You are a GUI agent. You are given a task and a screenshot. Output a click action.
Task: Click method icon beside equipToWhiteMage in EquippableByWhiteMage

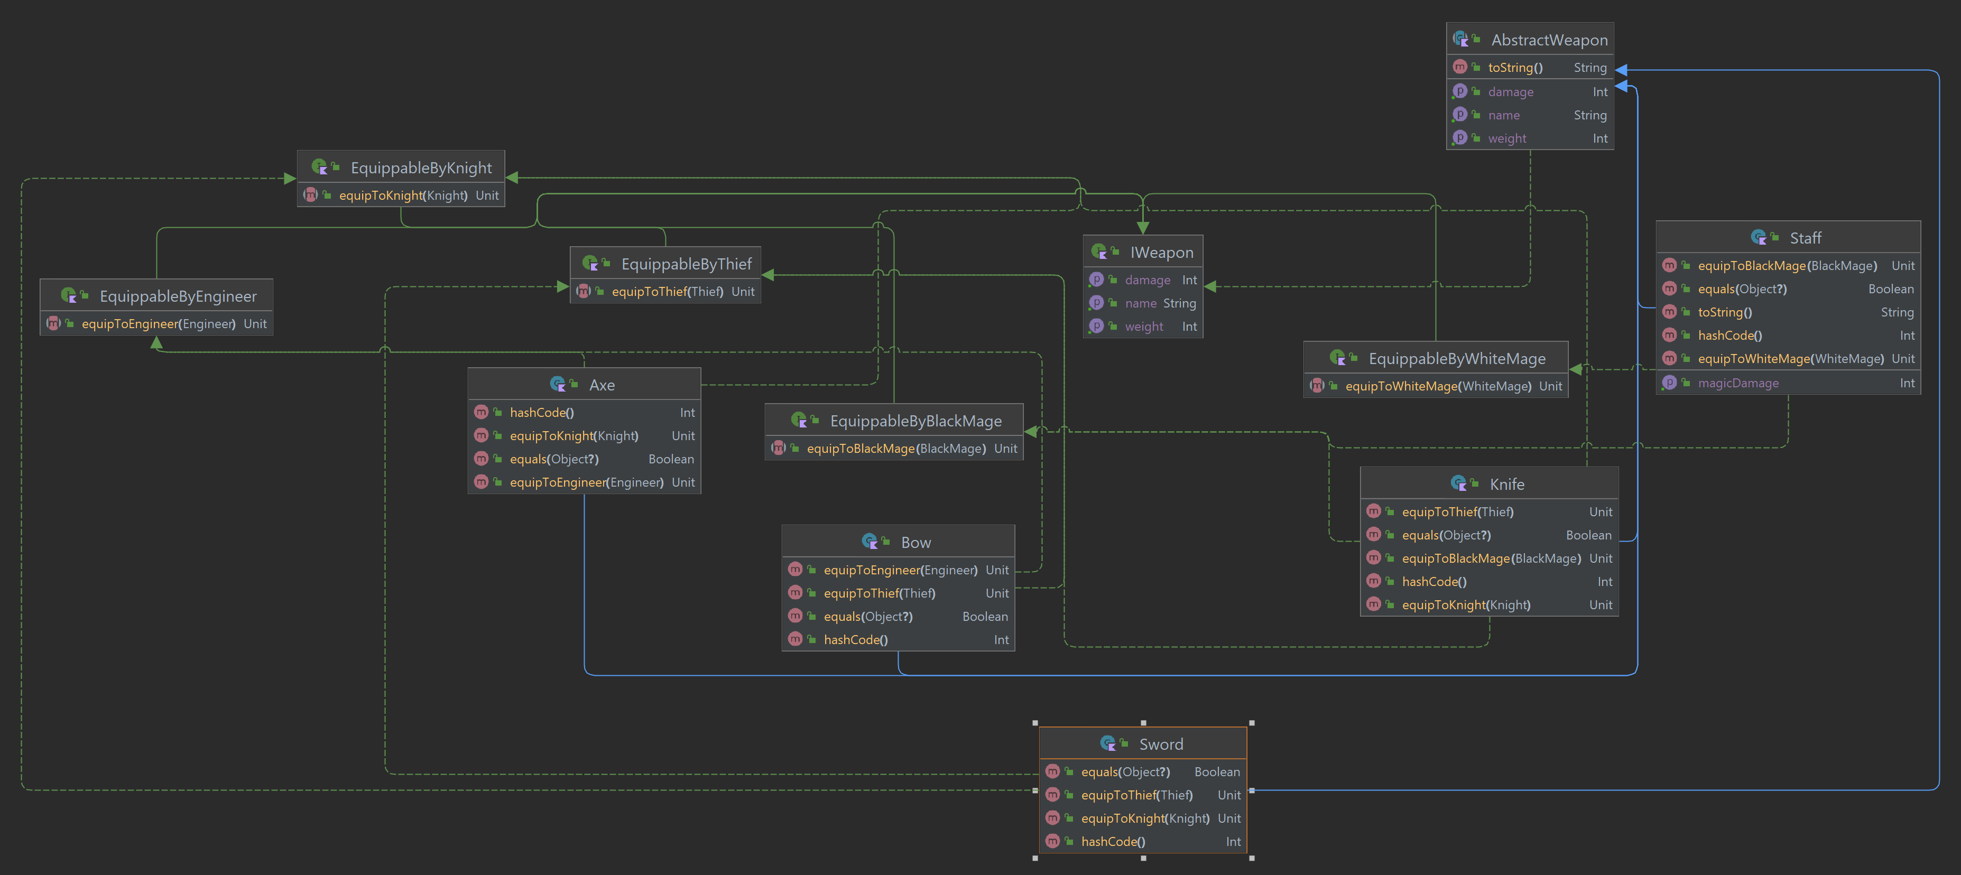click(x=1317, y=386)
